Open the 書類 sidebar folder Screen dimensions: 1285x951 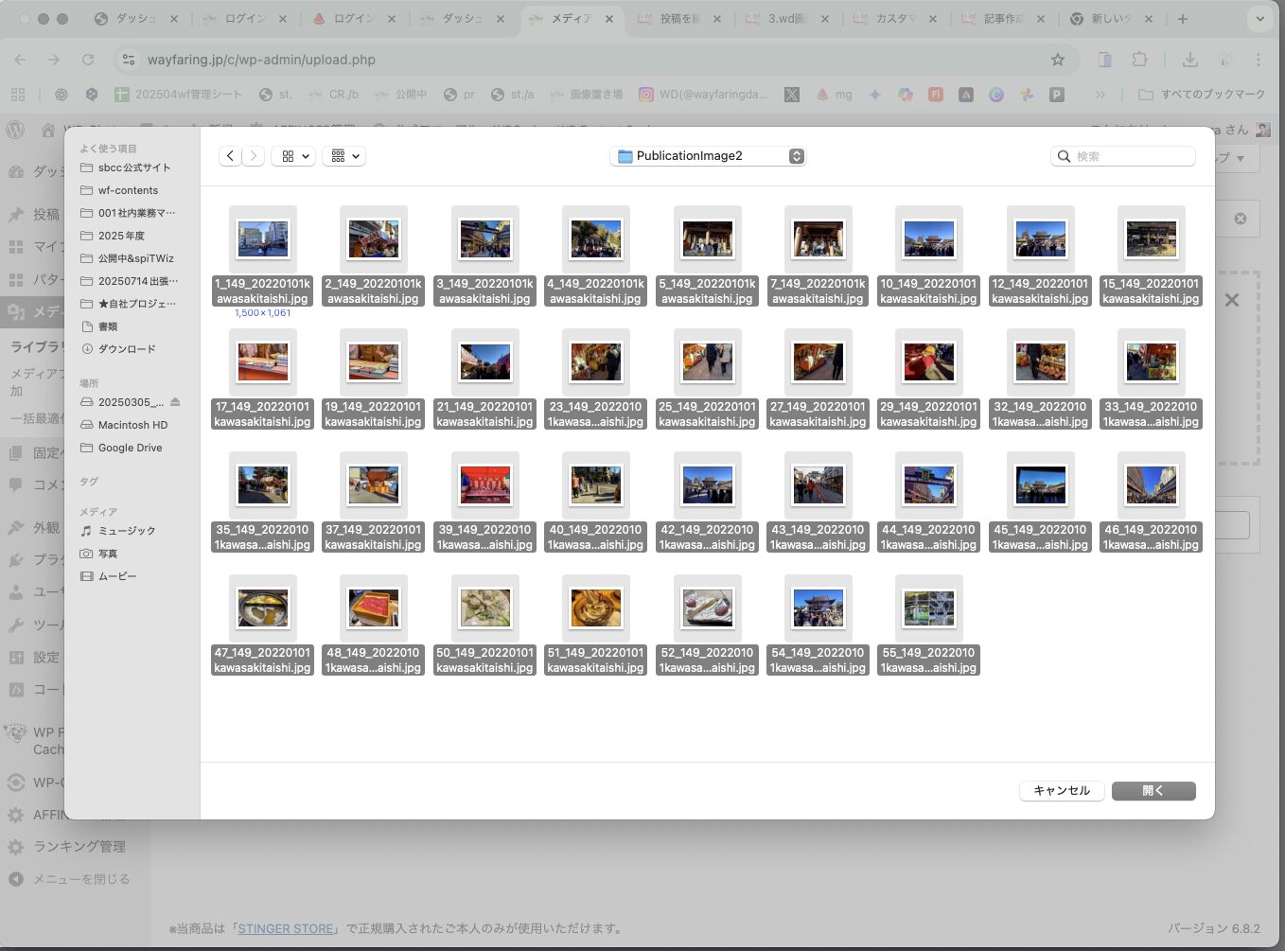[108, 326]
